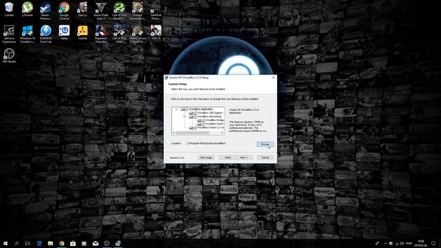Open install options for VirtualBox Networking

pyautogui.click(x=192, y=116)
